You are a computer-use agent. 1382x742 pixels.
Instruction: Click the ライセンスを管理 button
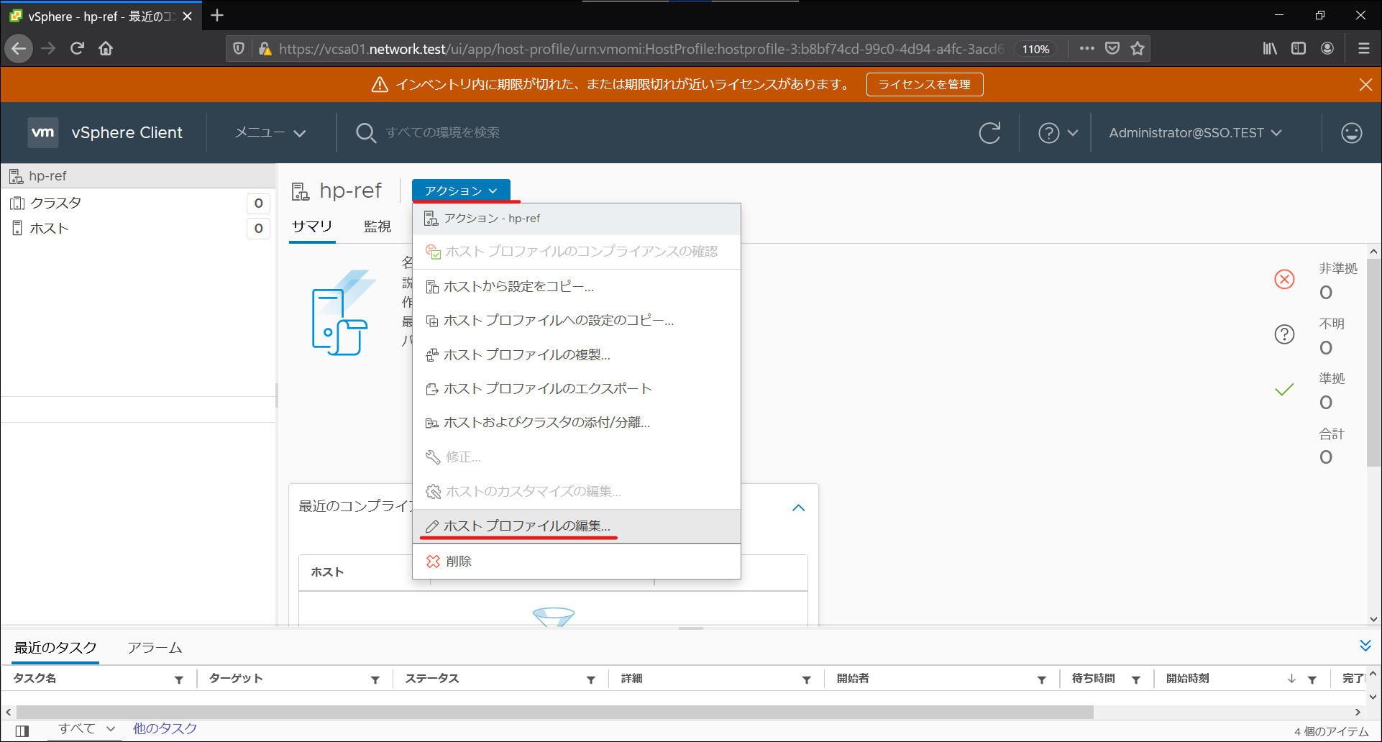pos(925,84)
